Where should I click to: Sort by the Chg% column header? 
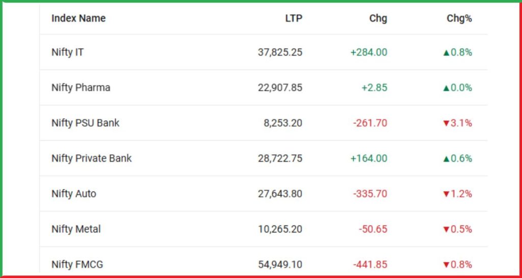[459, 18]
